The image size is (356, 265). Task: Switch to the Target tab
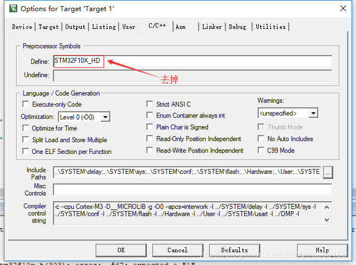pyautogui.click(x=48, y=27)
